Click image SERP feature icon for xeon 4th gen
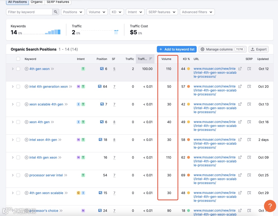Screen dimensions: 278x216 (x=102, y=122)
